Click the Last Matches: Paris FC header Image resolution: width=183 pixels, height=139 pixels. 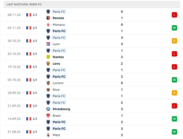(24, 5)
